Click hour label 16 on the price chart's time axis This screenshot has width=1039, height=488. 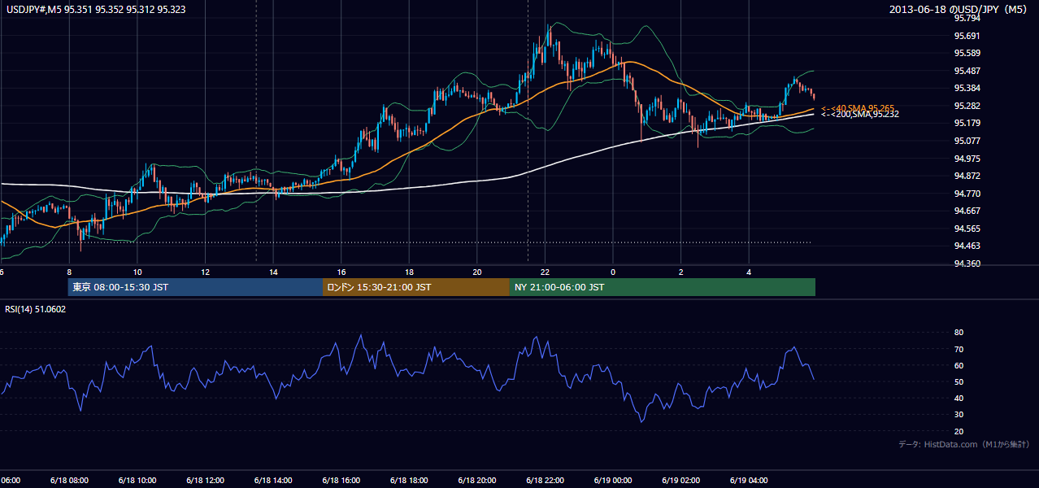(341, 272)
